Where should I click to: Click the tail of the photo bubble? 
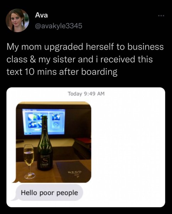(x=15, y=181)
